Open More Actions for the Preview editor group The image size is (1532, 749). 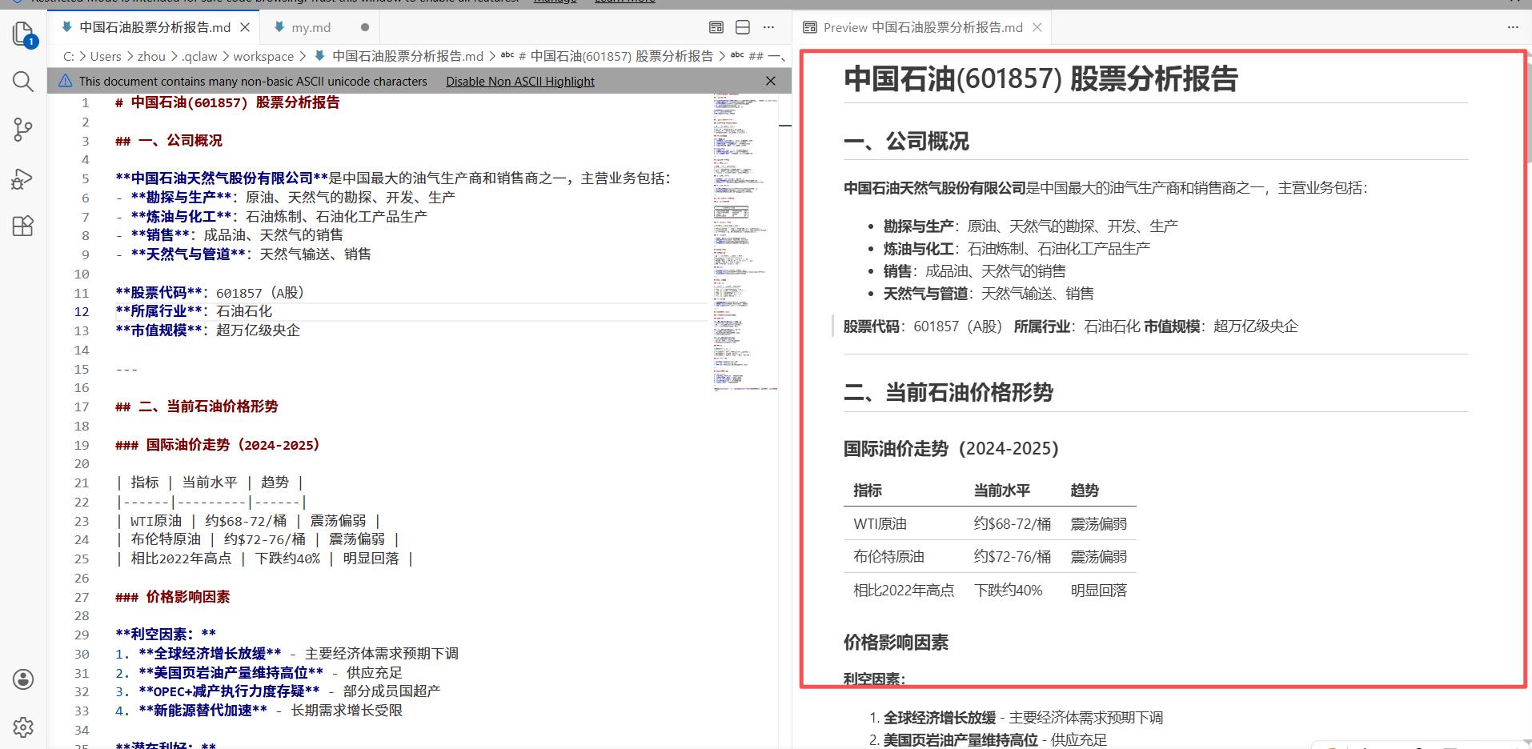1513,27
